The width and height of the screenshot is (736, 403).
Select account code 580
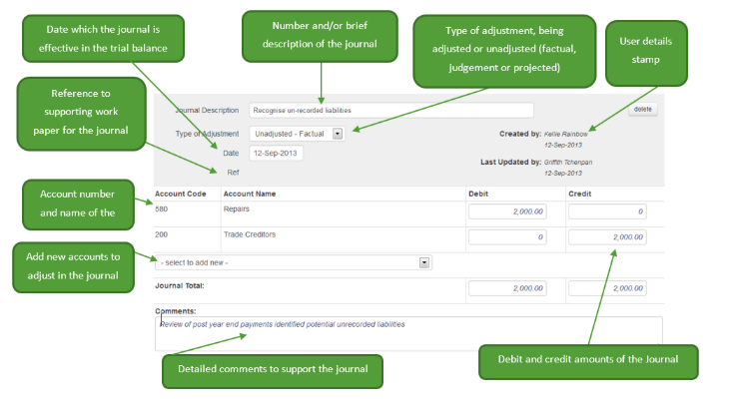tap(162, 209)
